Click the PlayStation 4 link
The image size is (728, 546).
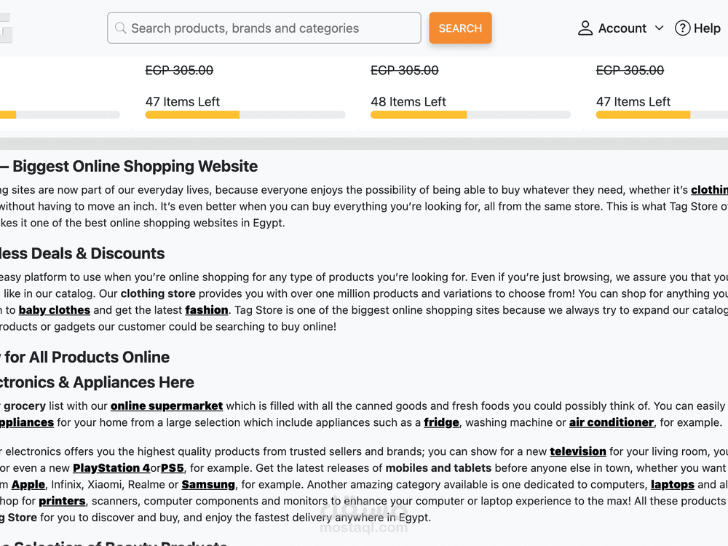(x=111, y=468)
